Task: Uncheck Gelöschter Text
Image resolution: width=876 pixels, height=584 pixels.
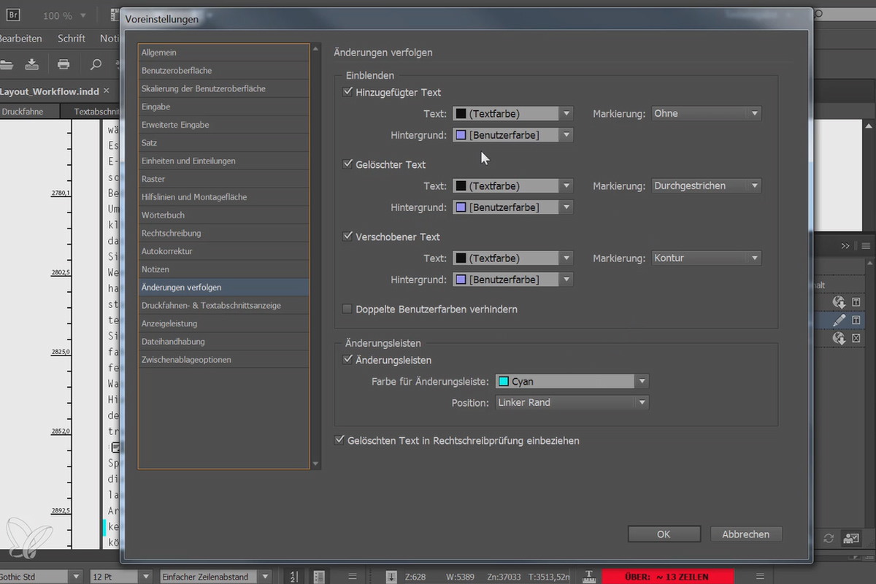Action: coord(348,164)
